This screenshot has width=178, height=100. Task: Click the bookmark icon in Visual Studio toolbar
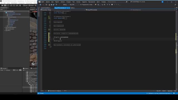(112, 5)
